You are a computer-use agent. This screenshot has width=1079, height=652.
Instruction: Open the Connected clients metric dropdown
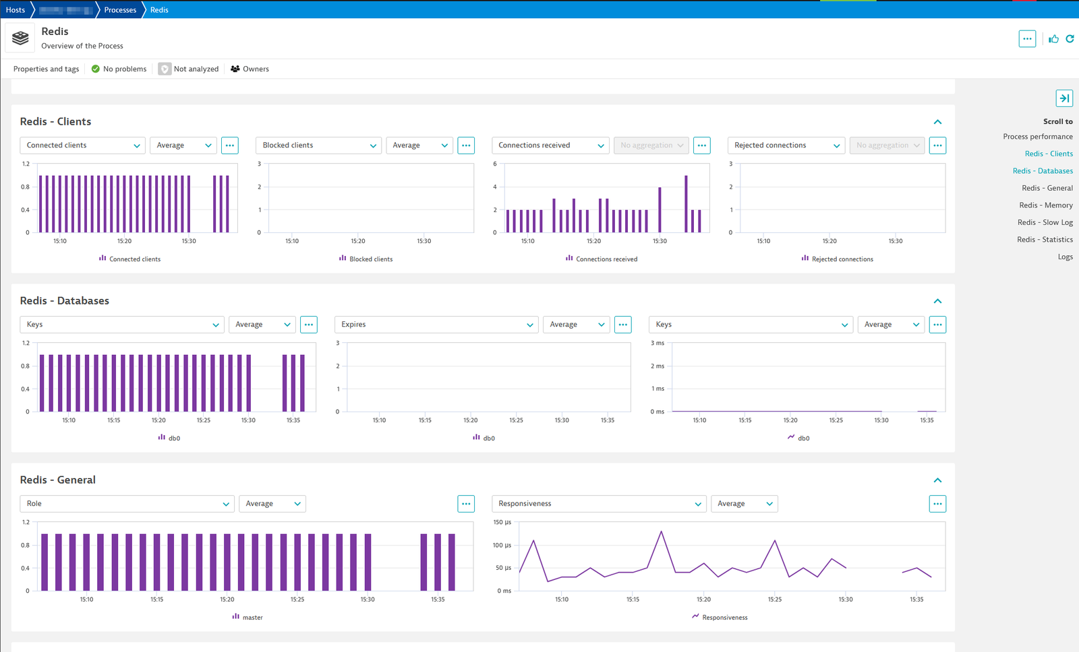(x=83, y=145)
